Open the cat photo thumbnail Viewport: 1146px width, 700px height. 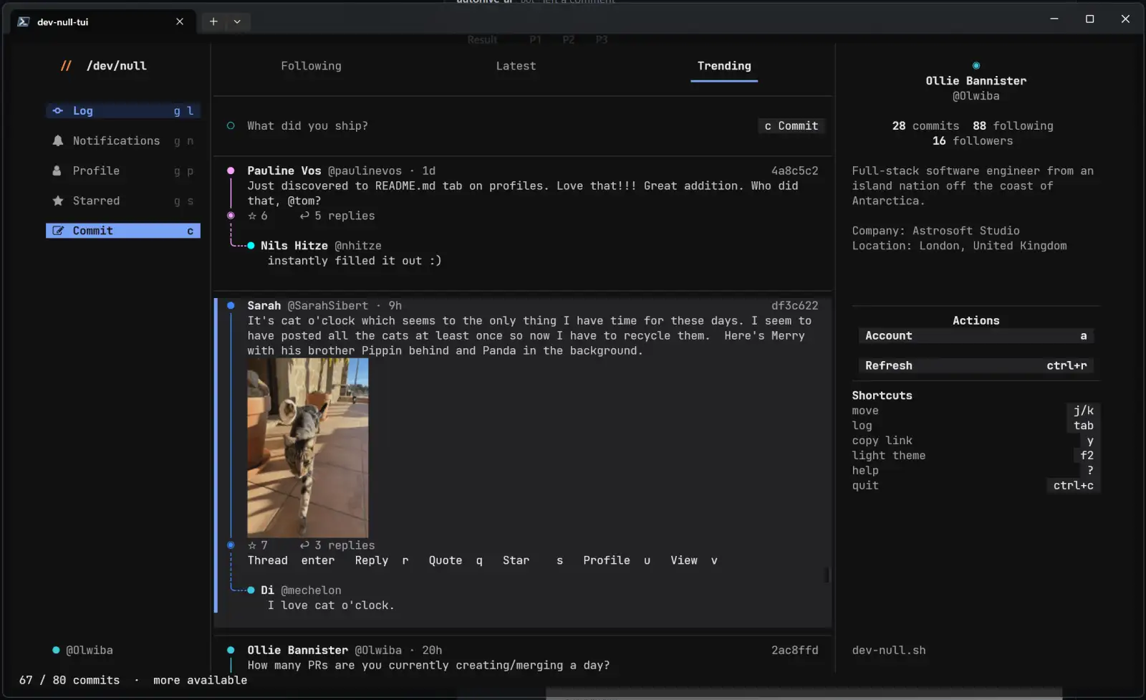click(x=308, y=448)
